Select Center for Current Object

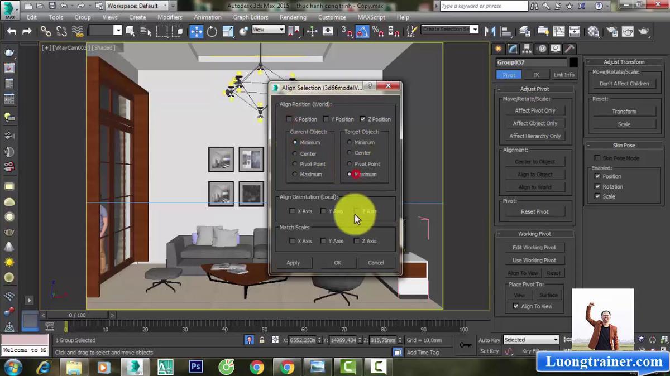tap(295, 153)
